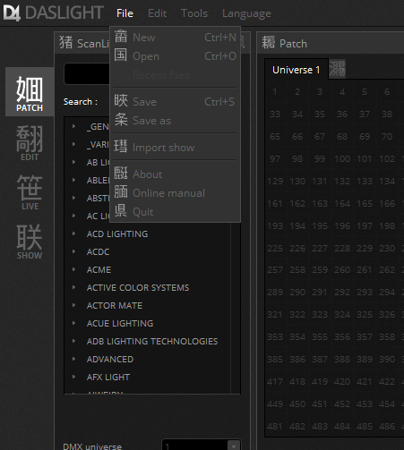Click the About menu icon
The width and height of the screenshot is (404, 450).
(121, 174)
